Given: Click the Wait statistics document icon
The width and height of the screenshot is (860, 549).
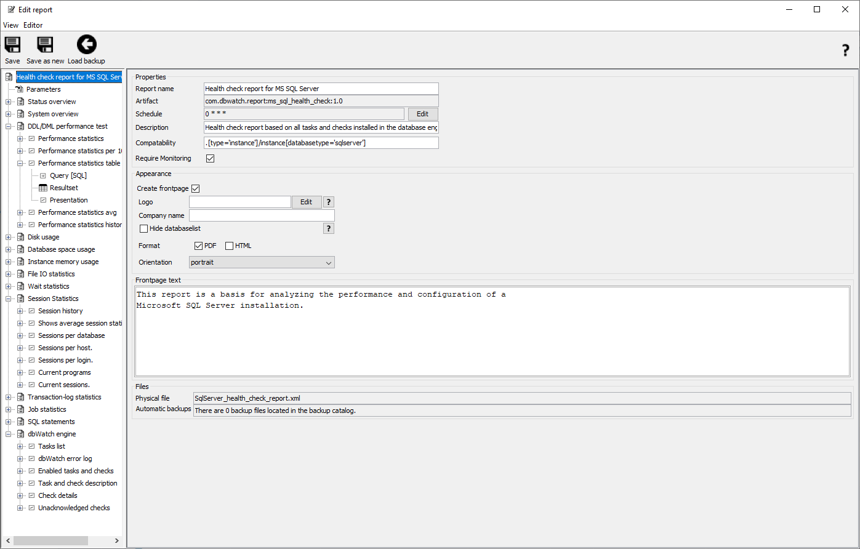Looking at the screenshot, I should (x=20, y=286).
